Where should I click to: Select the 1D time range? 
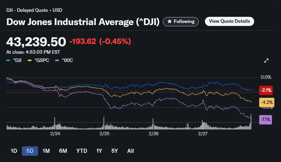14,151
